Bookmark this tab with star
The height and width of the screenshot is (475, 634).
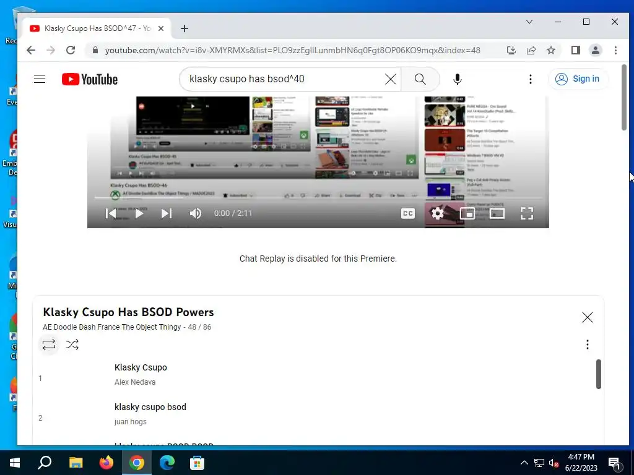[550, 50]
